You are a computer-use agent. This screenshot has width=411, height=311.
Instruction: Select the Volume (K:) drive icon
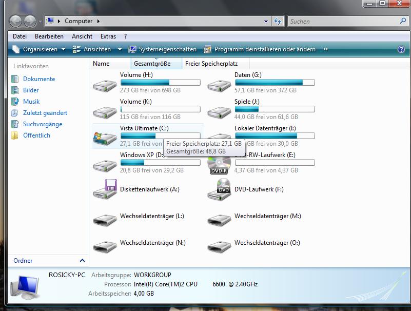click(x=105, y=112)
